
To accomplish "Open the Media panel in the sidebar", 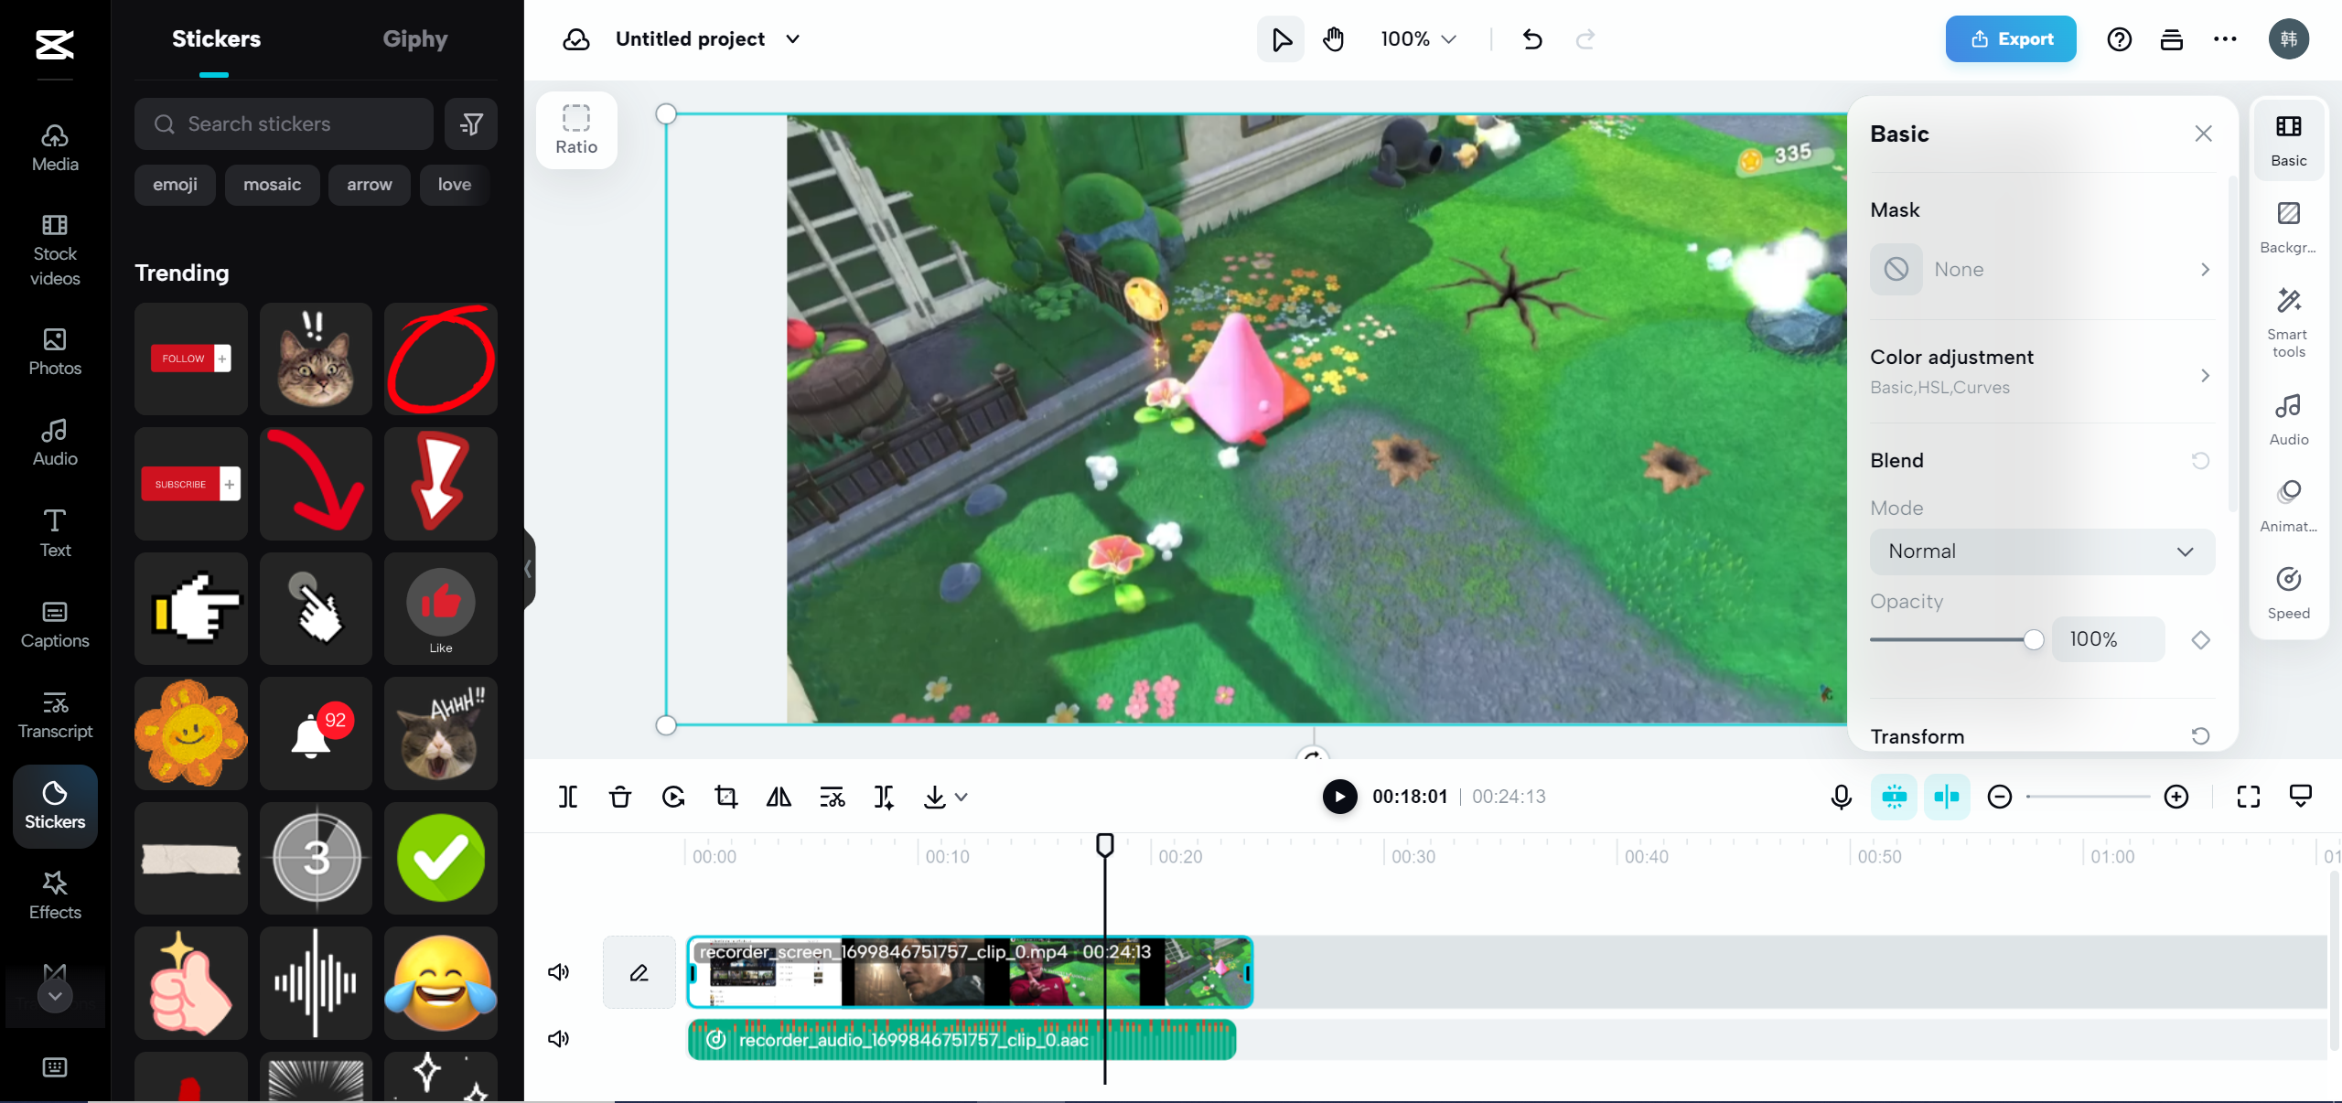I will [54, 149].
